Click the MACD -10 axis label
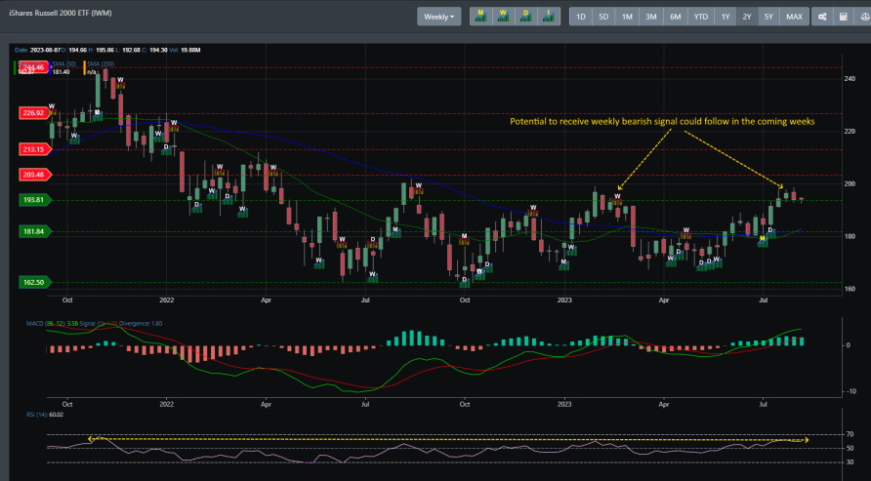This screenshot has width=871, height=481. [850, 391]
